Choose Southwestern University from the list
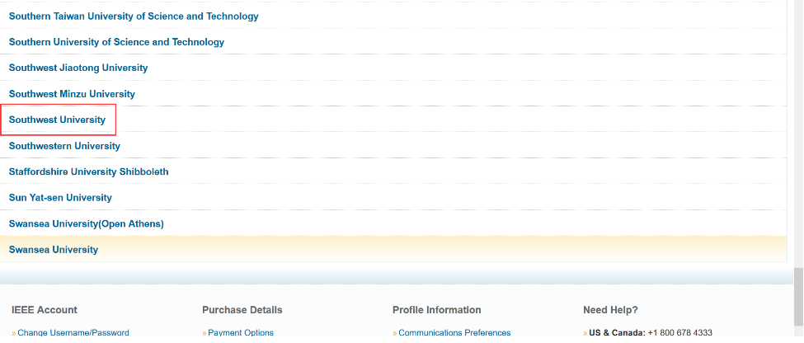This screenshot has height=343, width=804. coord(64,146)
